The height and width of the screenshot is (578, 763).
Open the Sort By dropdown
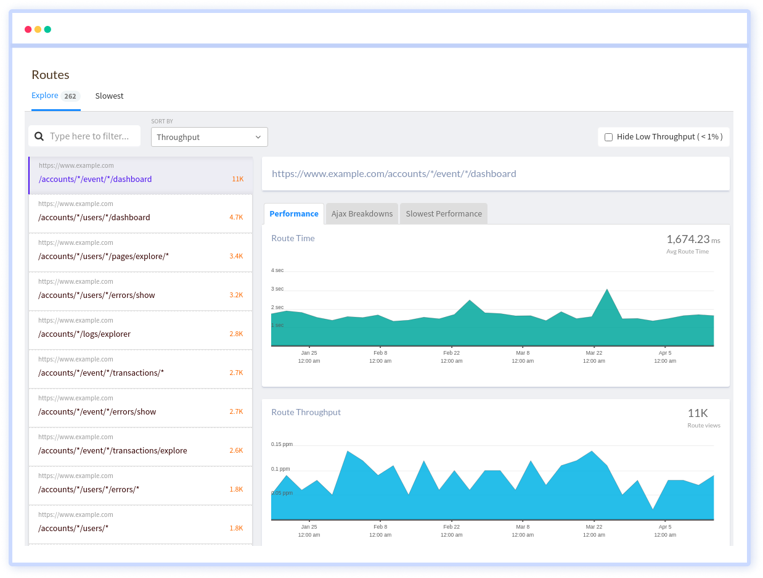pos(209,136)
